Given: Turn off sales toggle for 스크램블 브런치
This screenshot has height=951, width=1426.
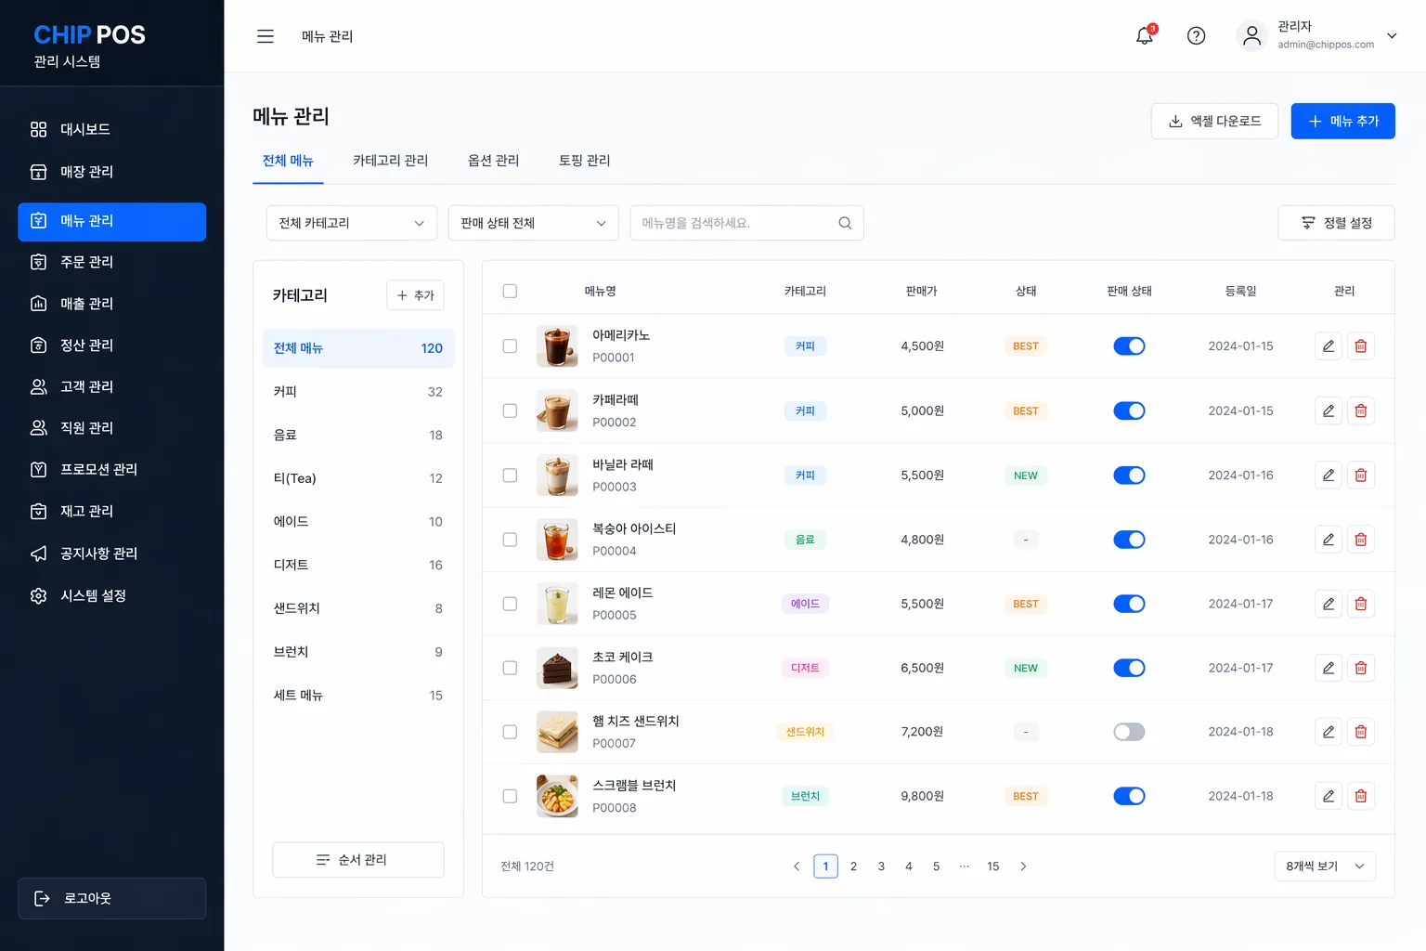Looking at the screenshot, I should click(1129, 796).
